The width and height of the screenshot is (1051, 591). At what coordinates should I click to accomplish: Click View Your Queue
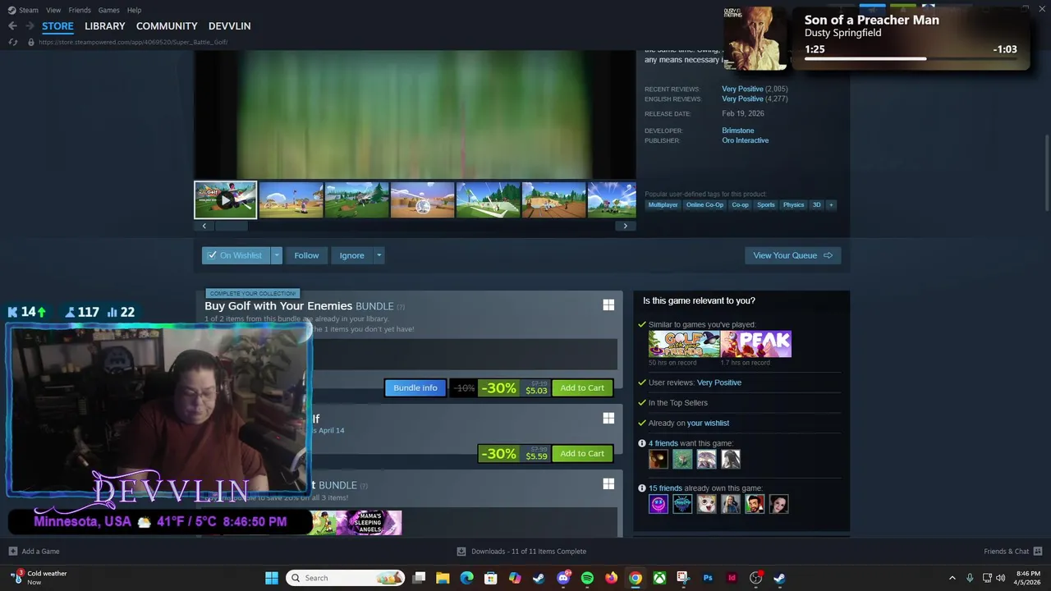click(792, 255)
